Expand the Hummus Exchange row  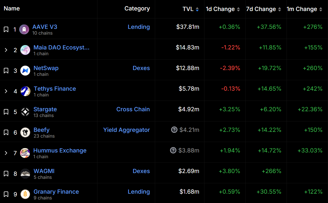pyautogui.click(x=6, y=153)
